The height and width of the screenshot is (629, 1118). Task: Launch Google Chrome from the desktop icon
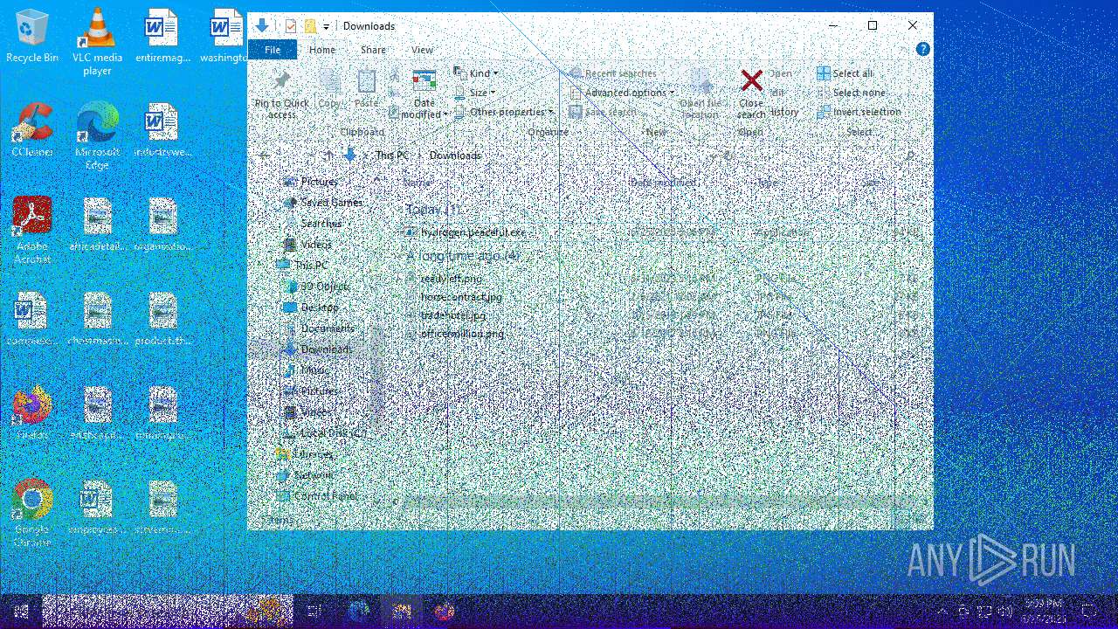pos(32,513)
